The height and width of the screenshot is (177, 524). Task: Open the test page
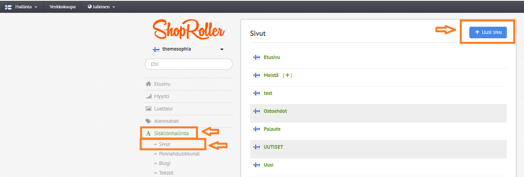pyautogui.click(x=268, y=93)
